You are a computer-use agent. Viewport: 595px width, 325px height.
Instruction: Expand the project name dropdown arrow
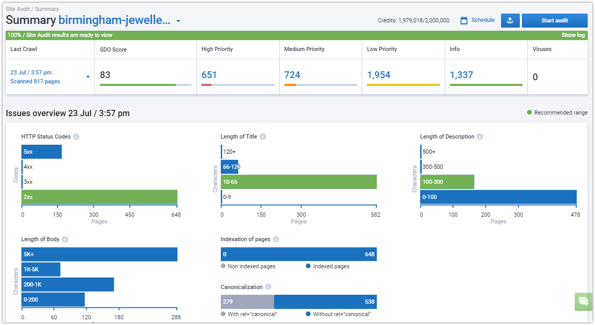(178, 21)
